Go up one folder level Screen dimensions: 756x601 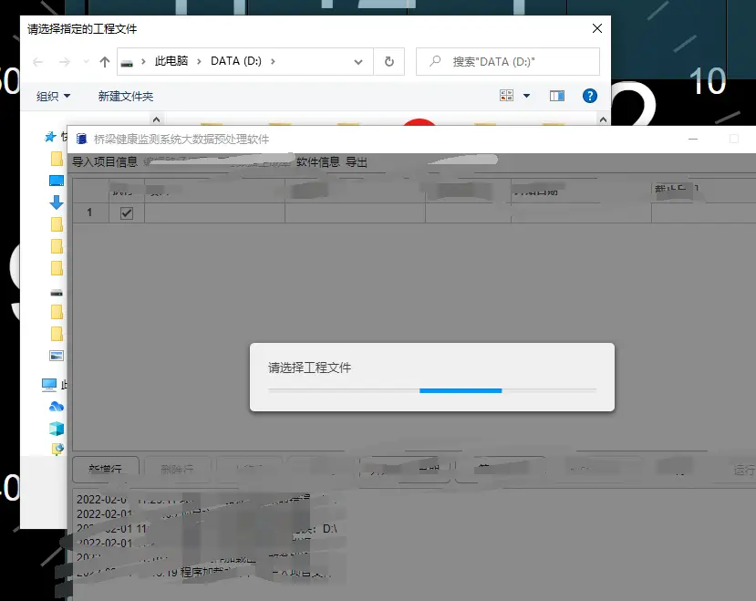(x=105, y=62)
